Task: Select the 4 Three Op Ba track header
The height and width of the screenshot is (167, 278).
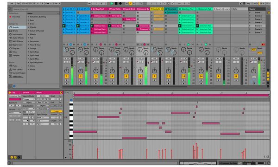Action: (115, 9)
